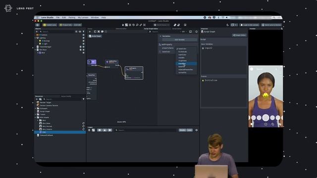Click the fit-to-view icon in graph editor
The width and height of the screenshot is (317, 178).
pyautogui.click(x=190, y=32)
